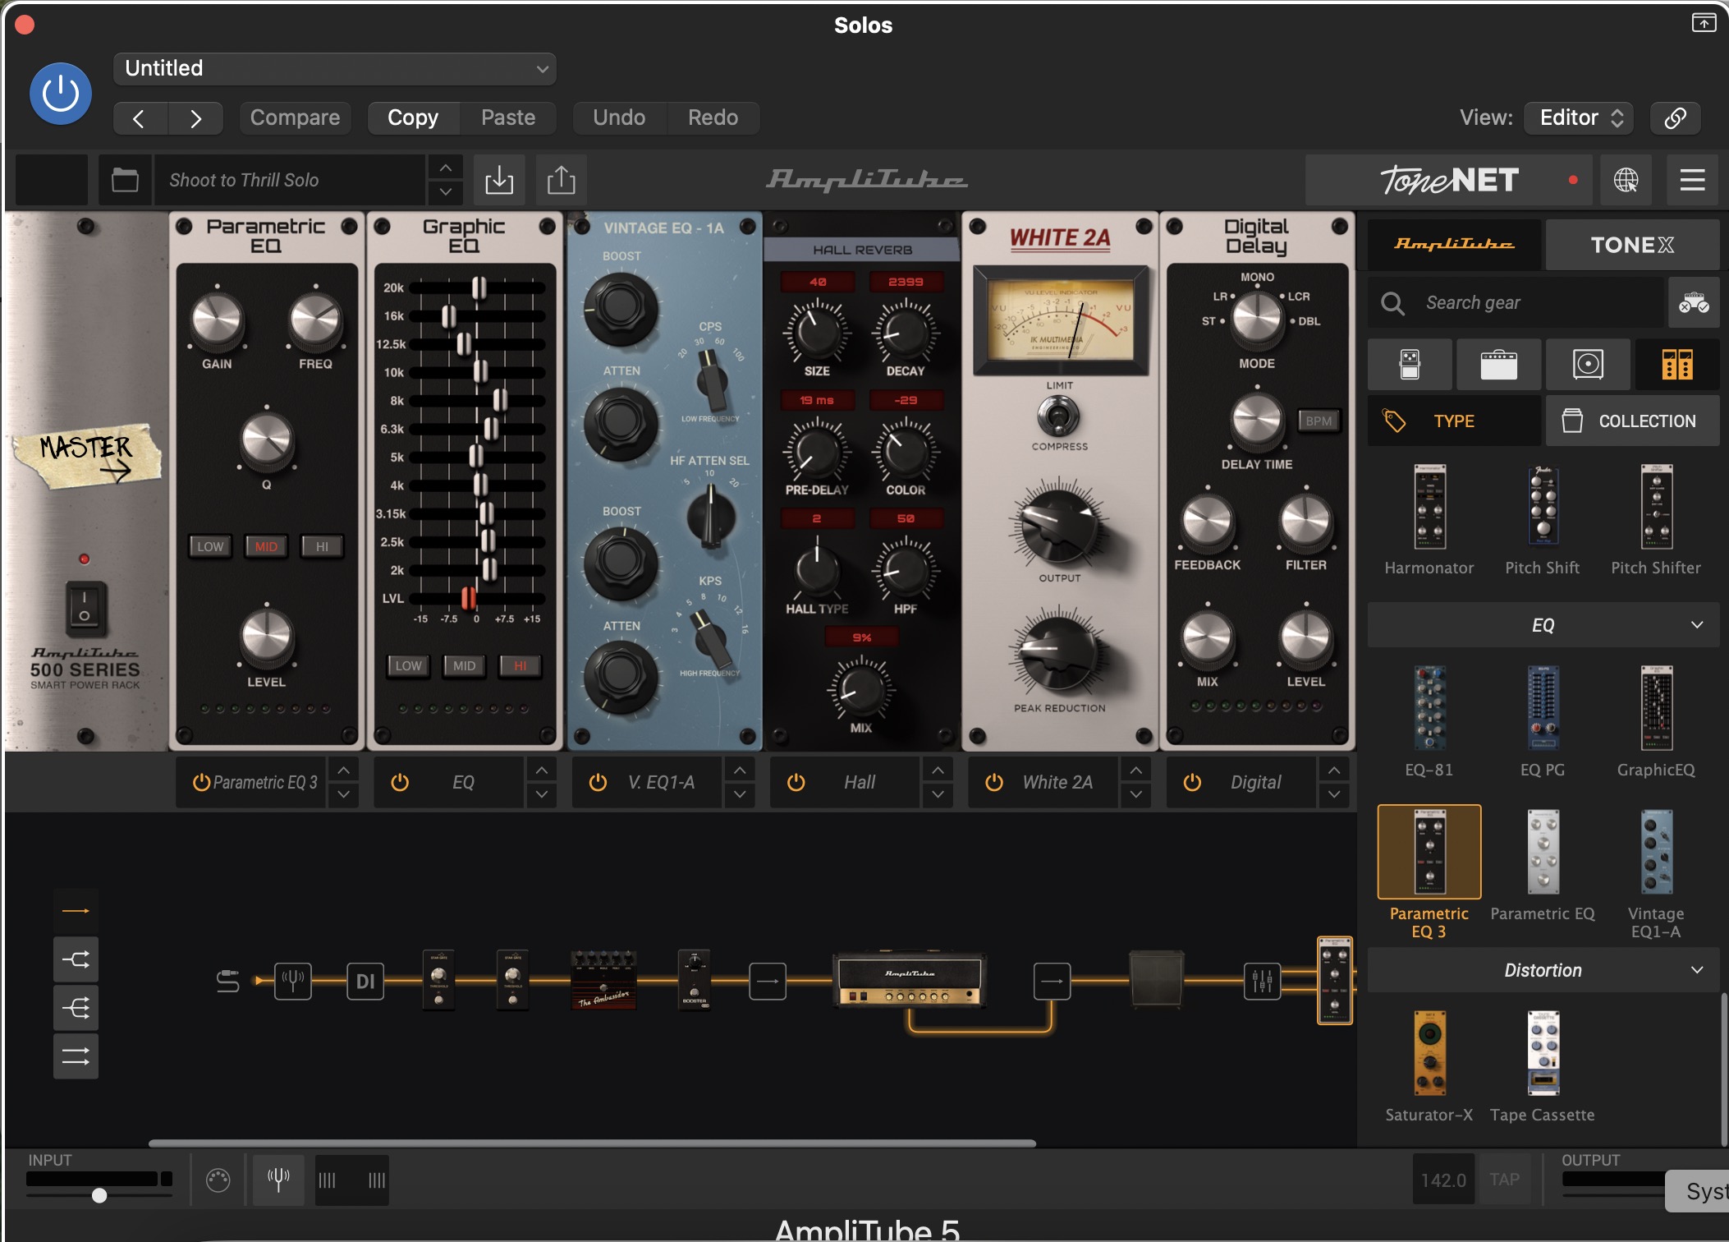1729x1242 pixels.
Task: Open the View Editor dropdown
Action: point(1579,117)
